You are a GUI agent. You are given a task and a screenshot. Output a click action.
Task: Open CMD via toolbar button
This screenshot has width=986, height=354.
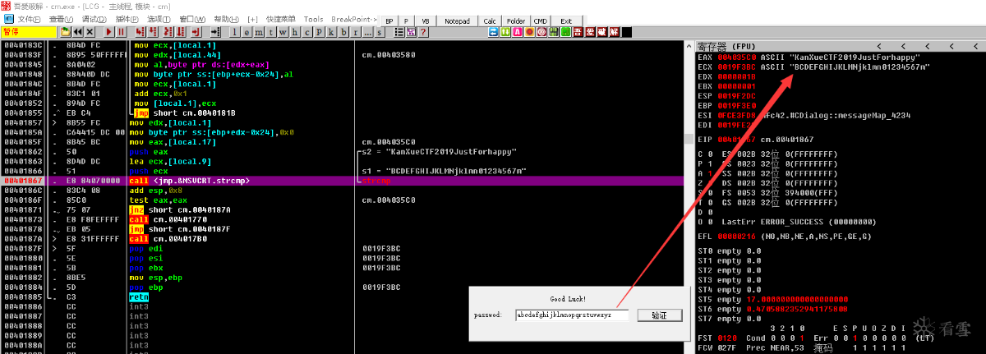[x=541, y=21]
